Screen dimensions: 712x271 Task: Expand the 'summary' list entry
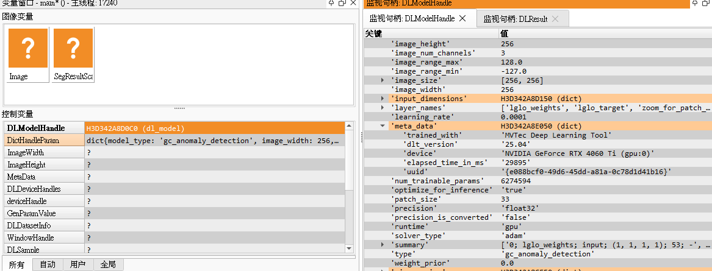tap(383, 245)
